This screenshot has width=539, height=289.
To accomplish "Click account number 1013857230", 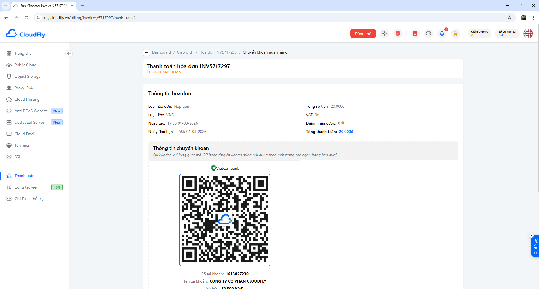I will pyautogui.click(x=237, y=274).
